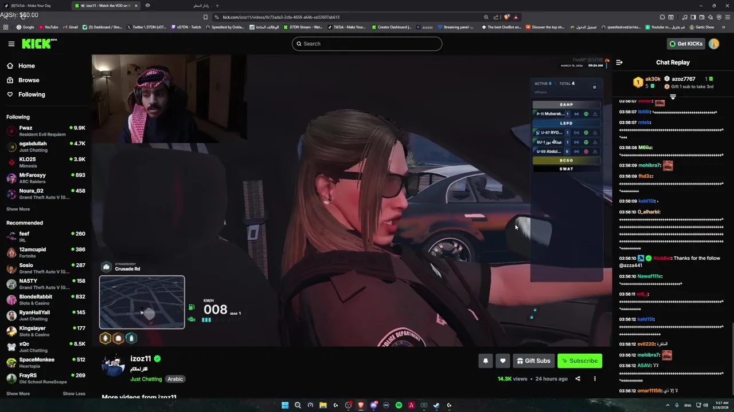Open recommended channel RyanHallYall

[46, 315]
